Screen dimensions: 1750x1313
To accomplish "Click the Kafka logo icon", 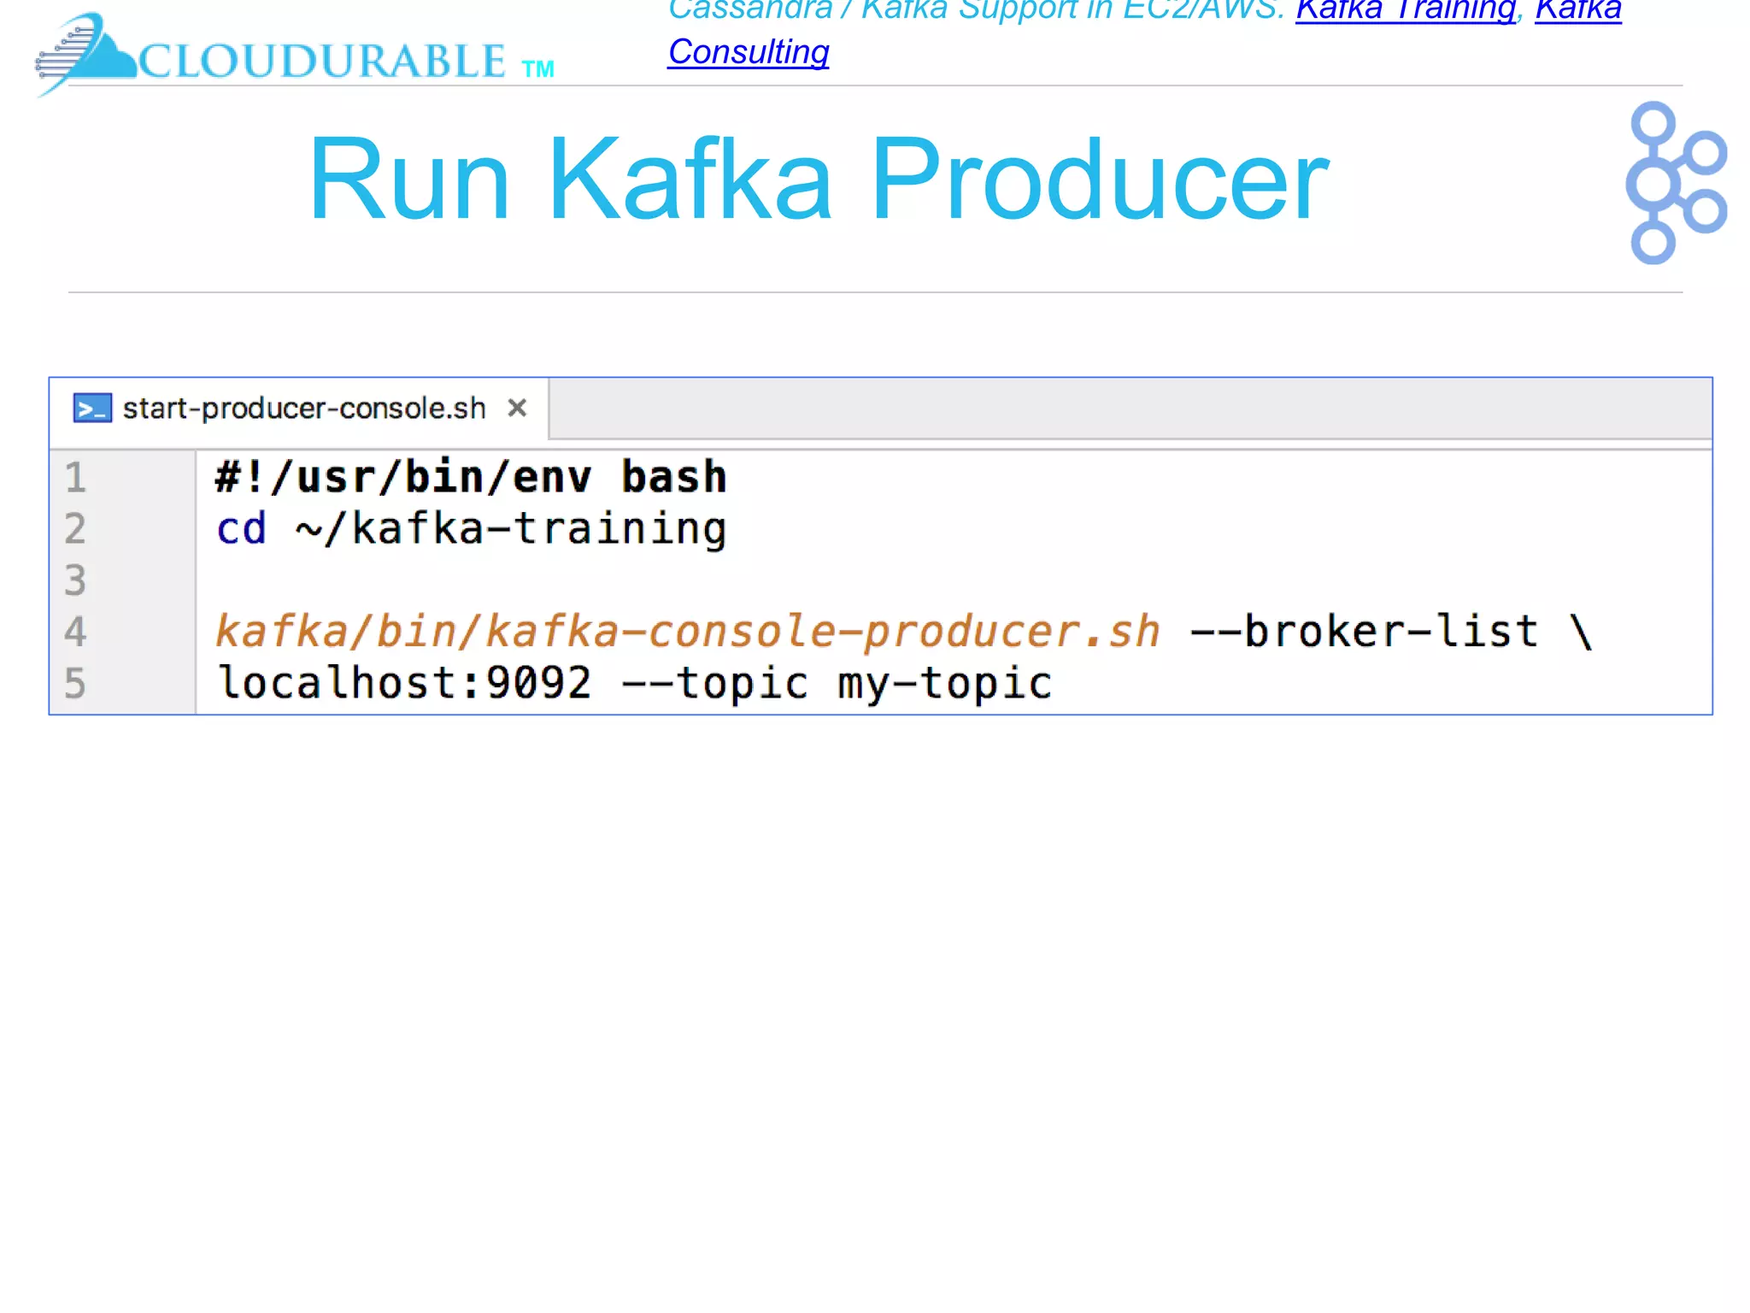I will [x=1675, y=183].
